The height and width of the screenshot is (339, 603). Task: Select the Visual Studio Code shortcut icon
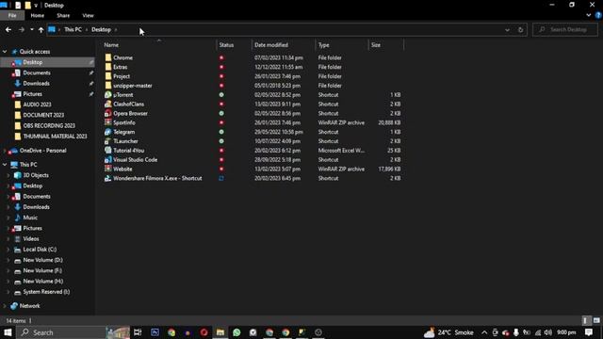(x=108, y=159)
